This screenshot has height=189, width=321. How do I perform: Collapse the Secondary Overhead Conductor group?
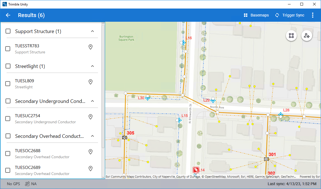click(92, 136)
